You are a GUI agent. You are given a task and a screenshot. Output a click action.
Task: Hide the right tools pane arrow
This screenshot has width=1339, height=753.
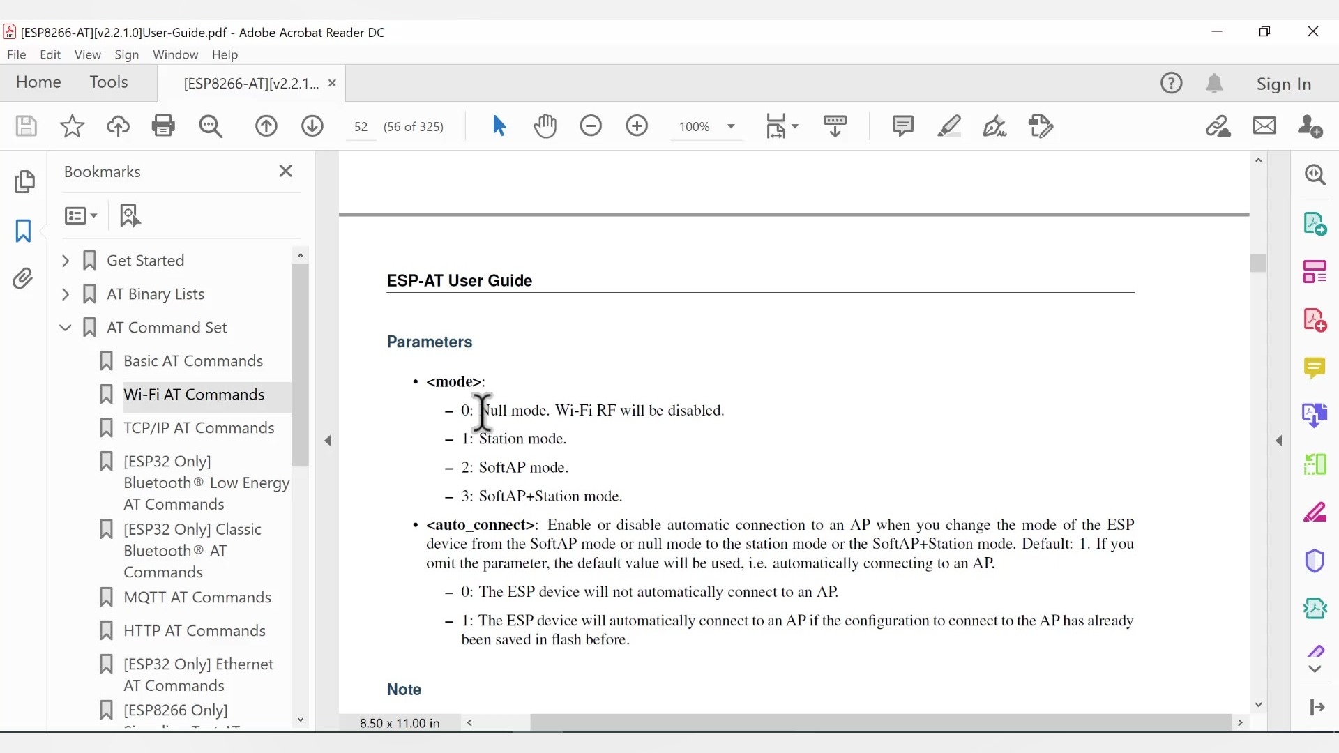click(x=1279, y=441)
